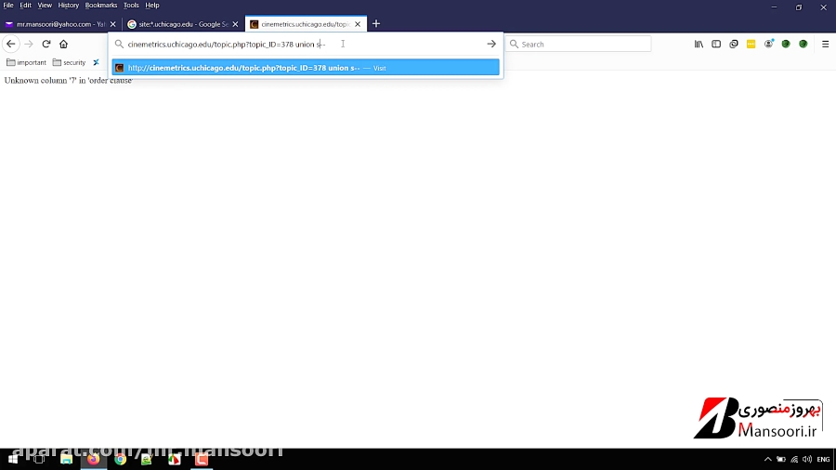This screenshot has height=470, width=836.
Task: Show hidden system tray icons
Action: 768,460
